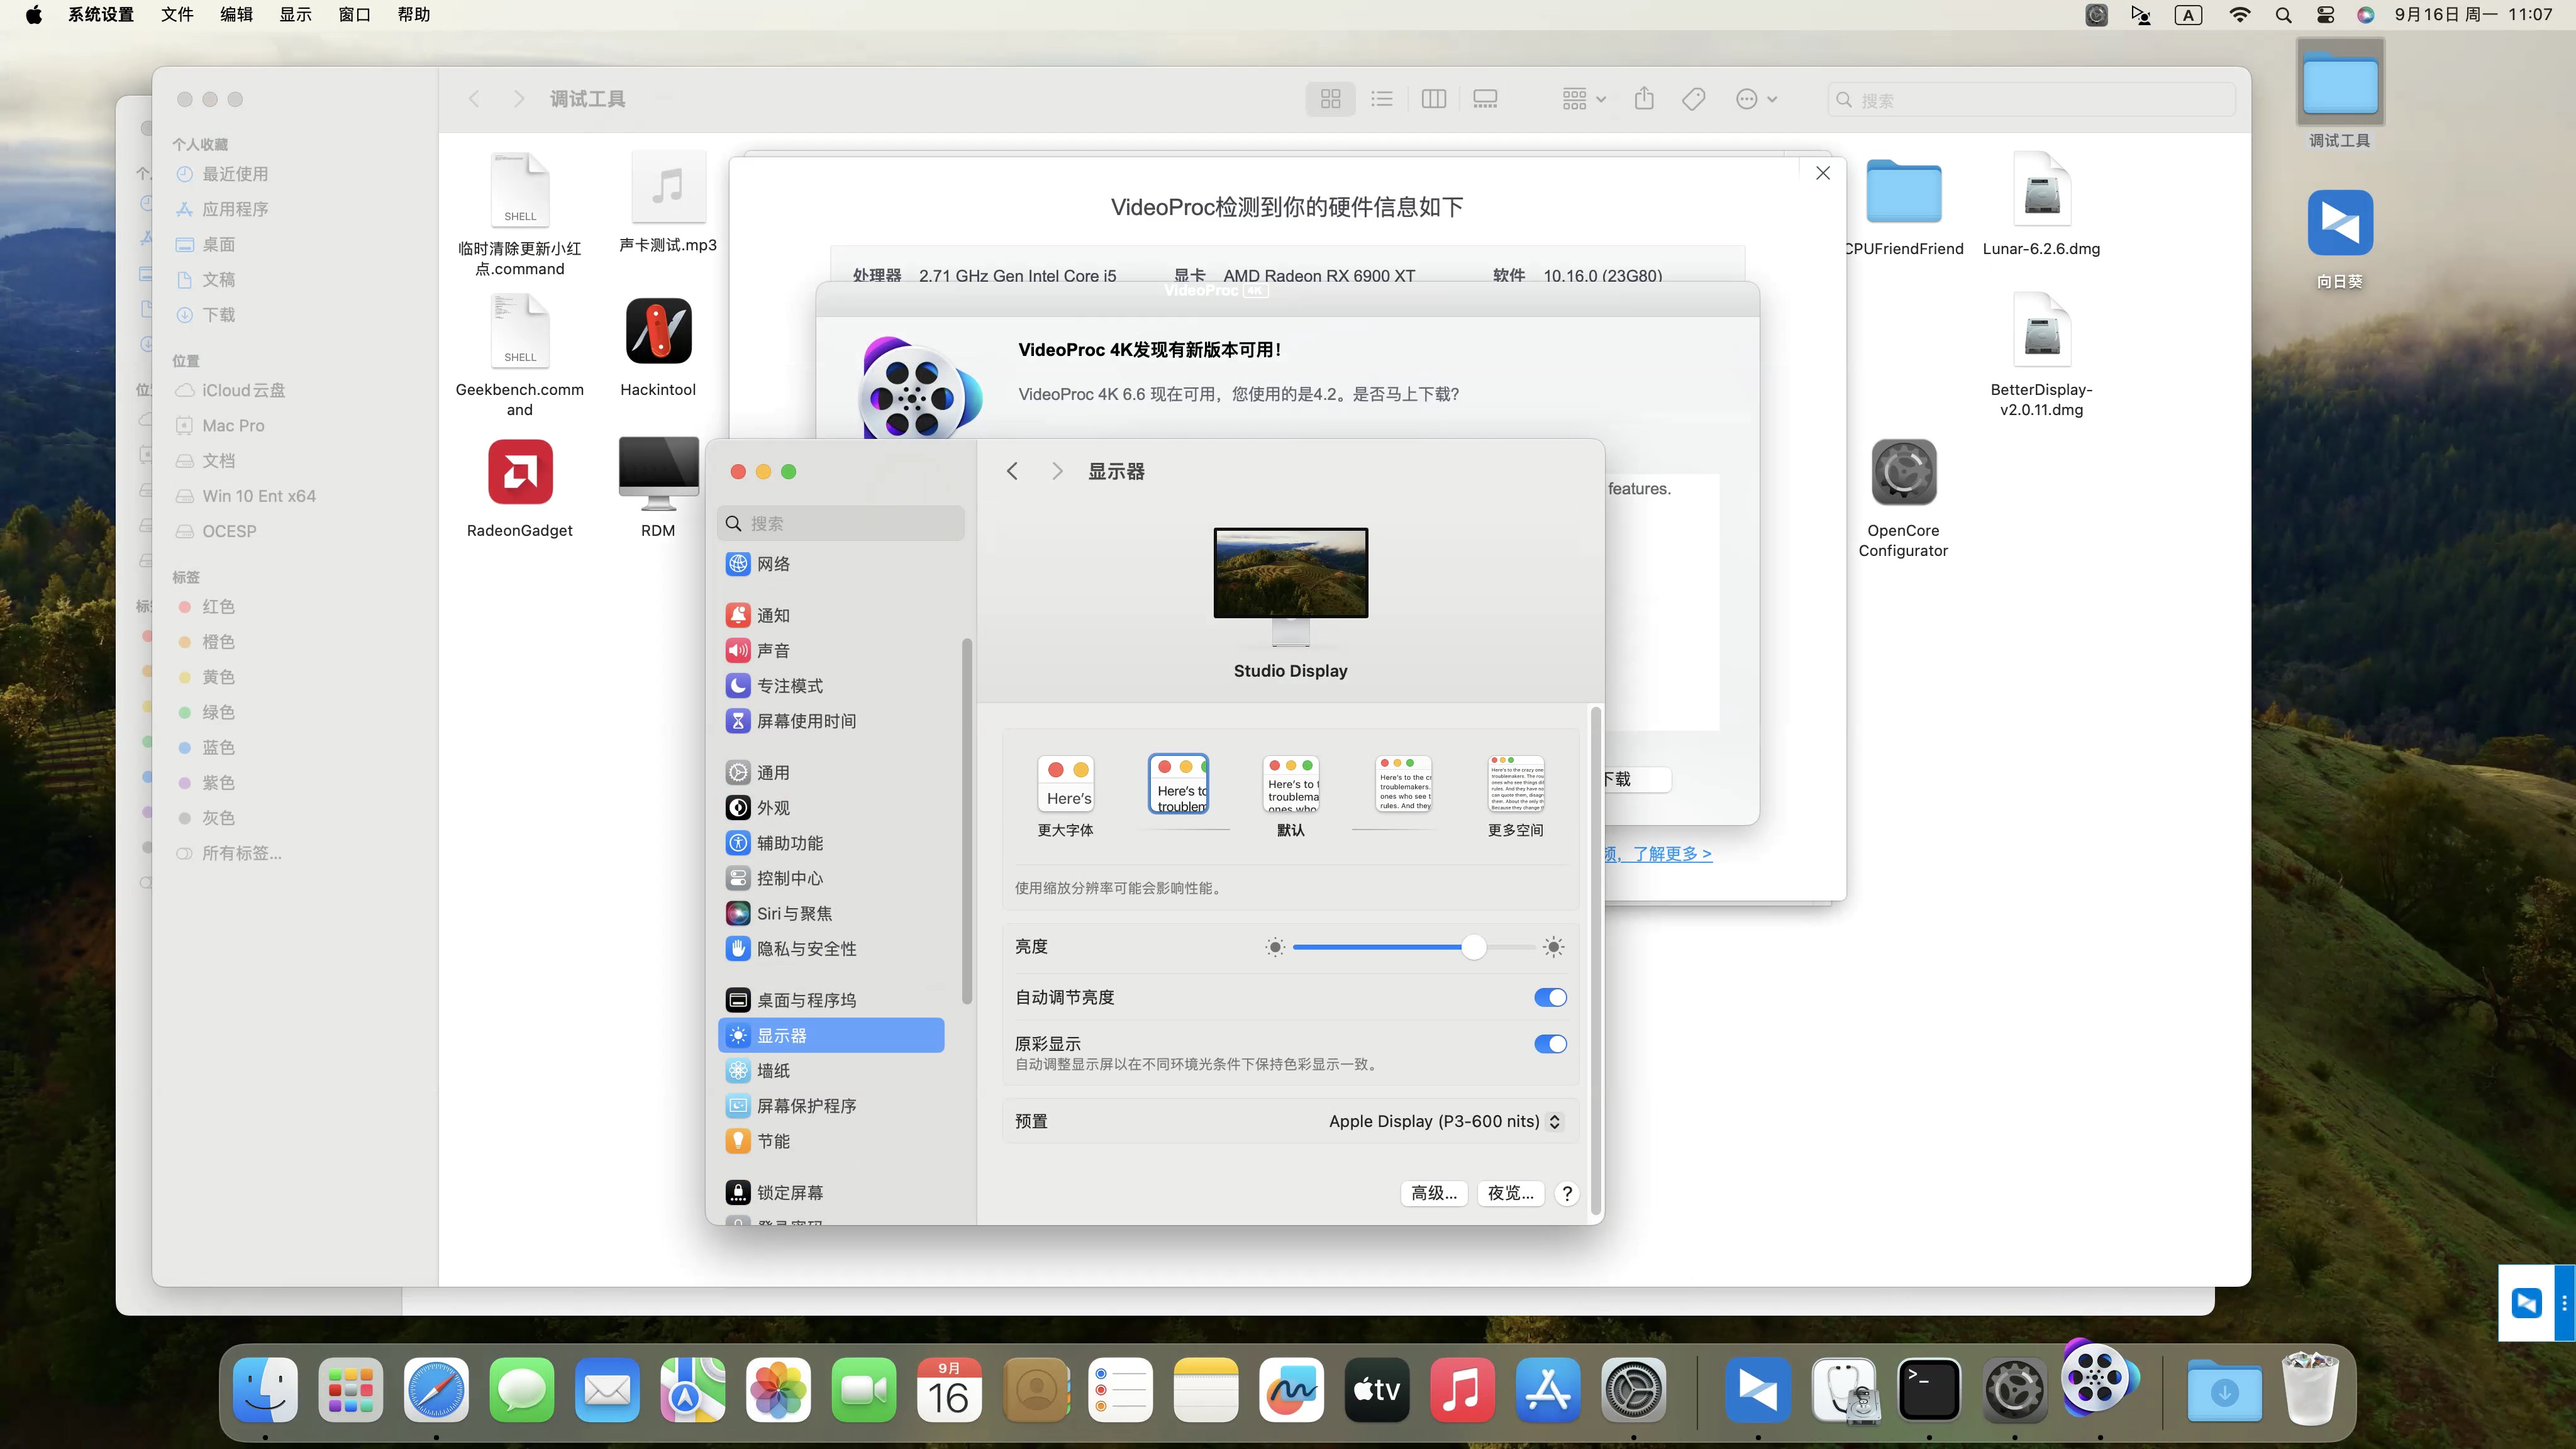
Task: Adjust the 亮度 brightness slider
Action: tap(1472, 947)
